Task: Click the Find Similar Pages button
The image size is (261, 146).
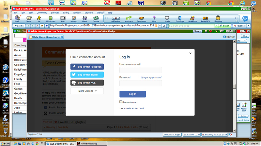Action: coord(172,135)
